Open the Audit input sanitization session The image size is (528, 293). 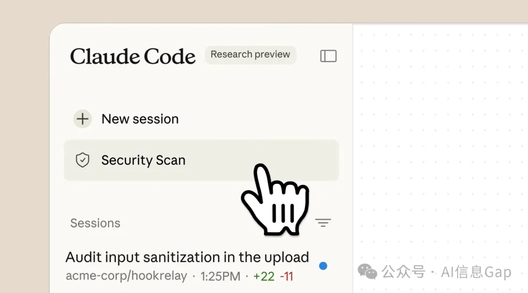(x=187, y=257)
